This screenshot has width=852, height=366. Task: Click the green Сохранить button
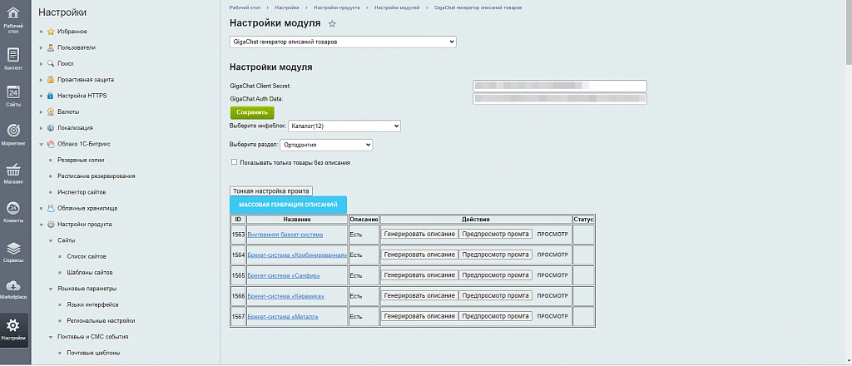[x=252, y=112]
